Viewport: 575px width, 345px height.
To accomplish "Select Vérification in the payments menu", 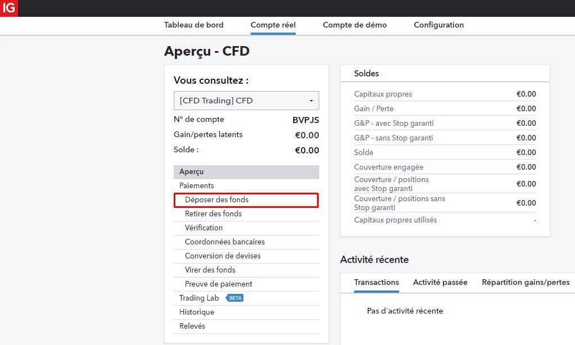I will [x=203, y=228].
